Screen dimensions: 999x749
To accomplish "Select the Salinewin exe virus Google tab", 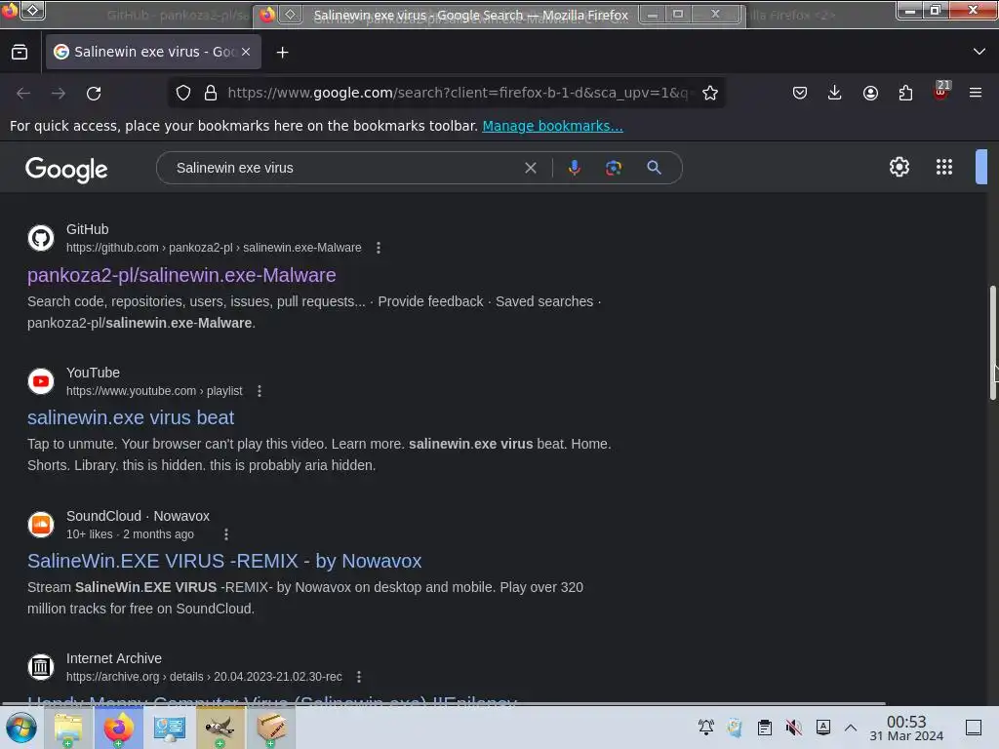I will [x=153, y=52].
